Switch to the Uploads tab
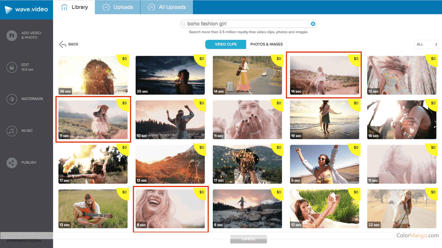The image size is (442, 248). tap(118, 7)
